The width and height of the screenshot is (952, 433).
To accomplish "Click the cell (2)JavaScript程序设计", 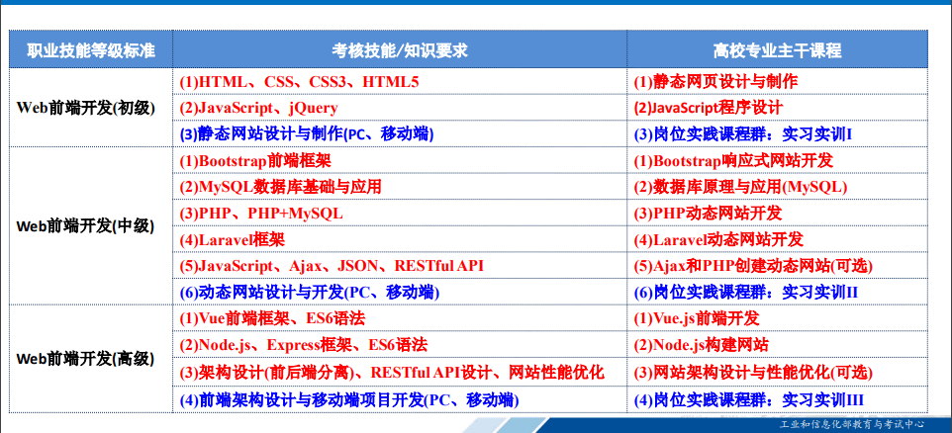I will click(x=777, y=108).
